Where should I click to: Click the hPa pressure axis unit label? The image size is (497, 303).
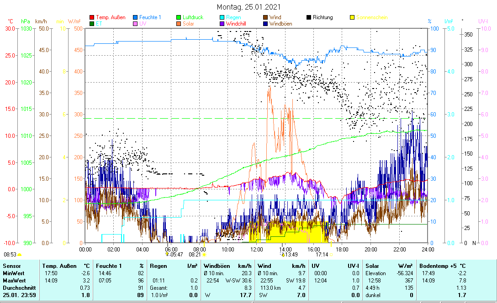click(26, 21)
